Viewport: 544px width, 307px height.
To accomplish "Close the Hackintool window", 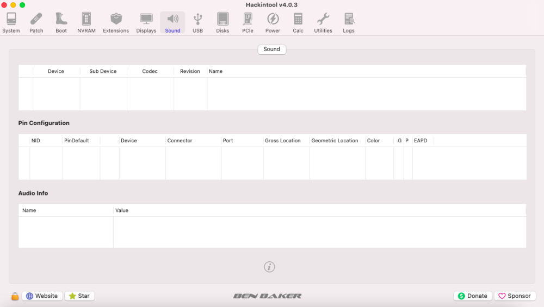I will (4, 5).
